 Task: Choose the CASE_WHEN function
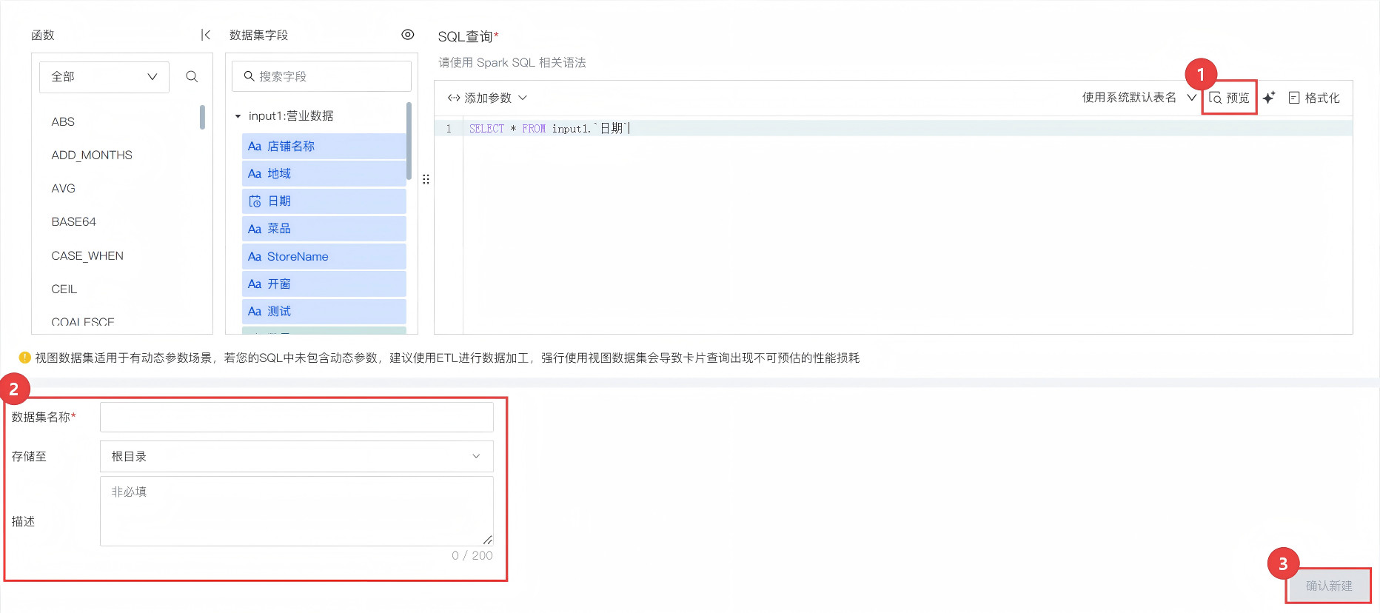87,255
